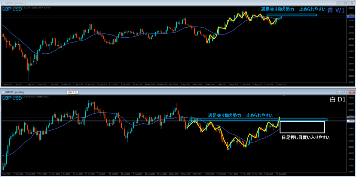Close the daily chart window
The image size is (356, 177).
pyautogui.click(x=351, y=92)
